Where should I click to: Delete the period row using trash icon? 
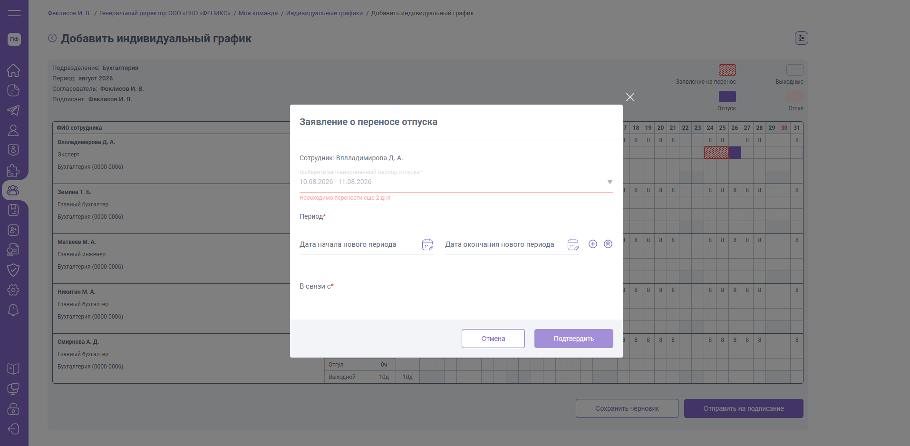pyautogui.click(x=608, y=244)
